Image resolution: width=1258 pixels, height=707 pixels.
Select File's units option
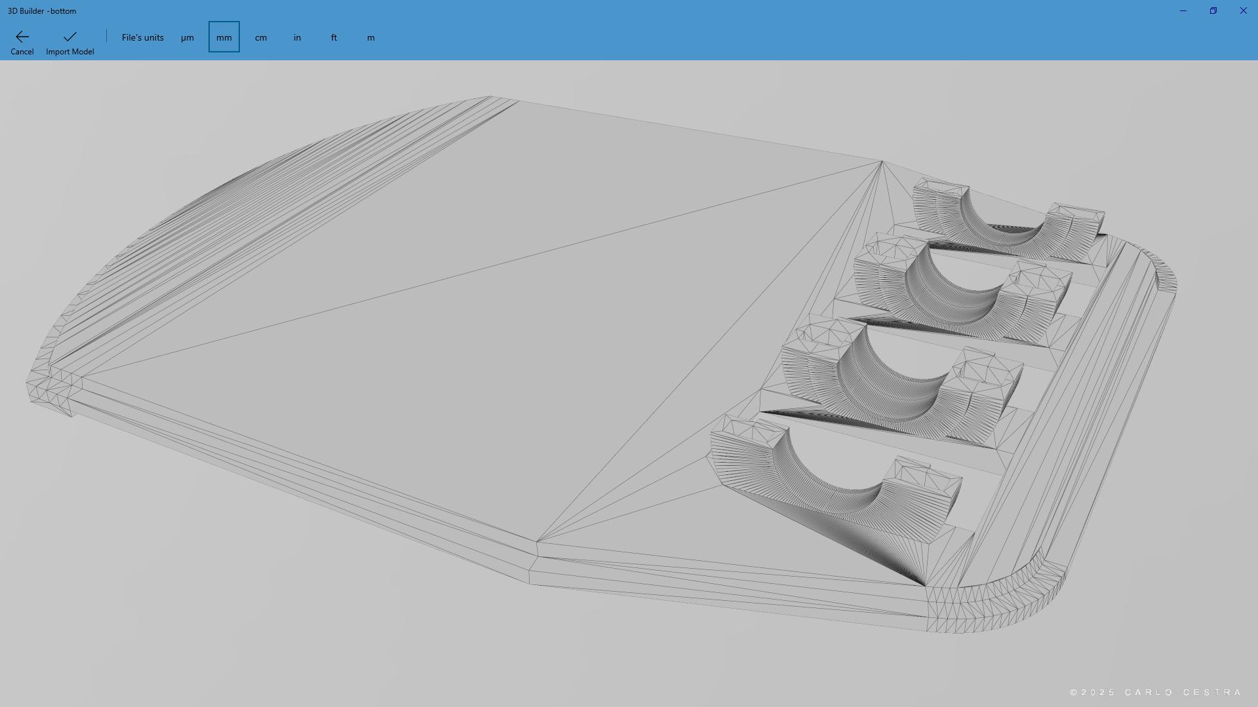tap(142, 37)
